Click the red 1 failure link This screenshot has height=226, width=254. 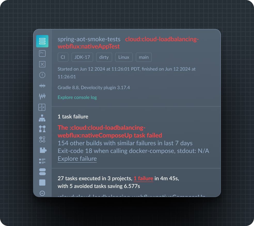pos(143,179)
